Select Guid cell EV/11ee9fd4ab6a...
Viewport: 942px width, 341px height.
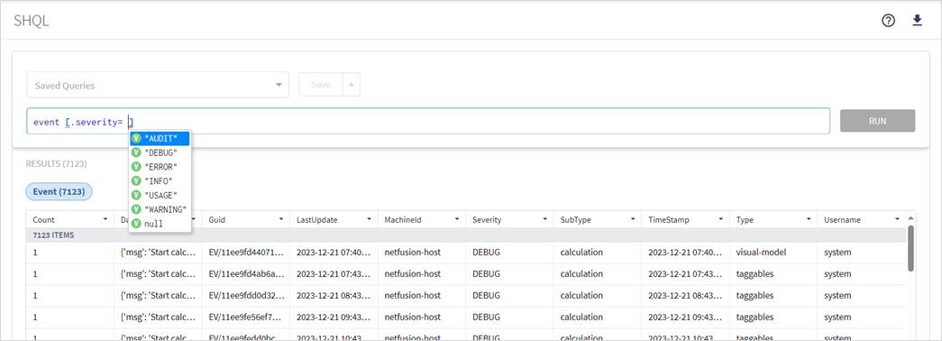click(245, 273)
